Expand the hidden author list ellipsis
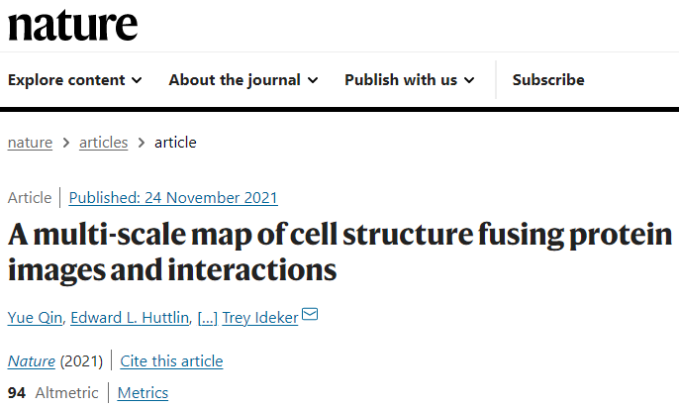Image resolution: width=679 pixels, height=408 pixels. tap(208, 317)
